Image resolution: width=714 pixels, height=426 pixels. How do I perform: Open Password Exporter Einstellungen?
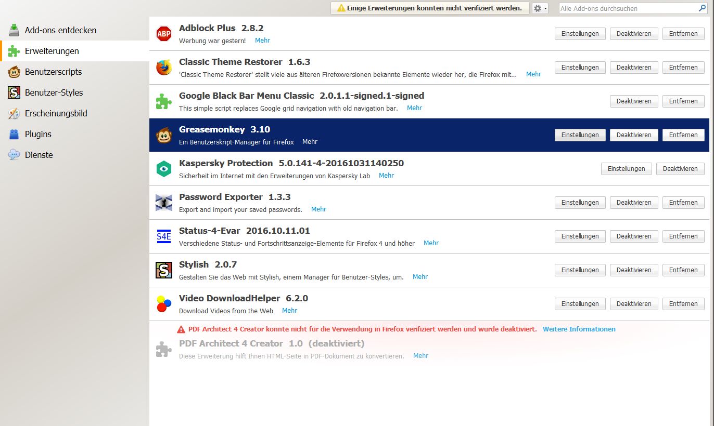pos(580,203)
